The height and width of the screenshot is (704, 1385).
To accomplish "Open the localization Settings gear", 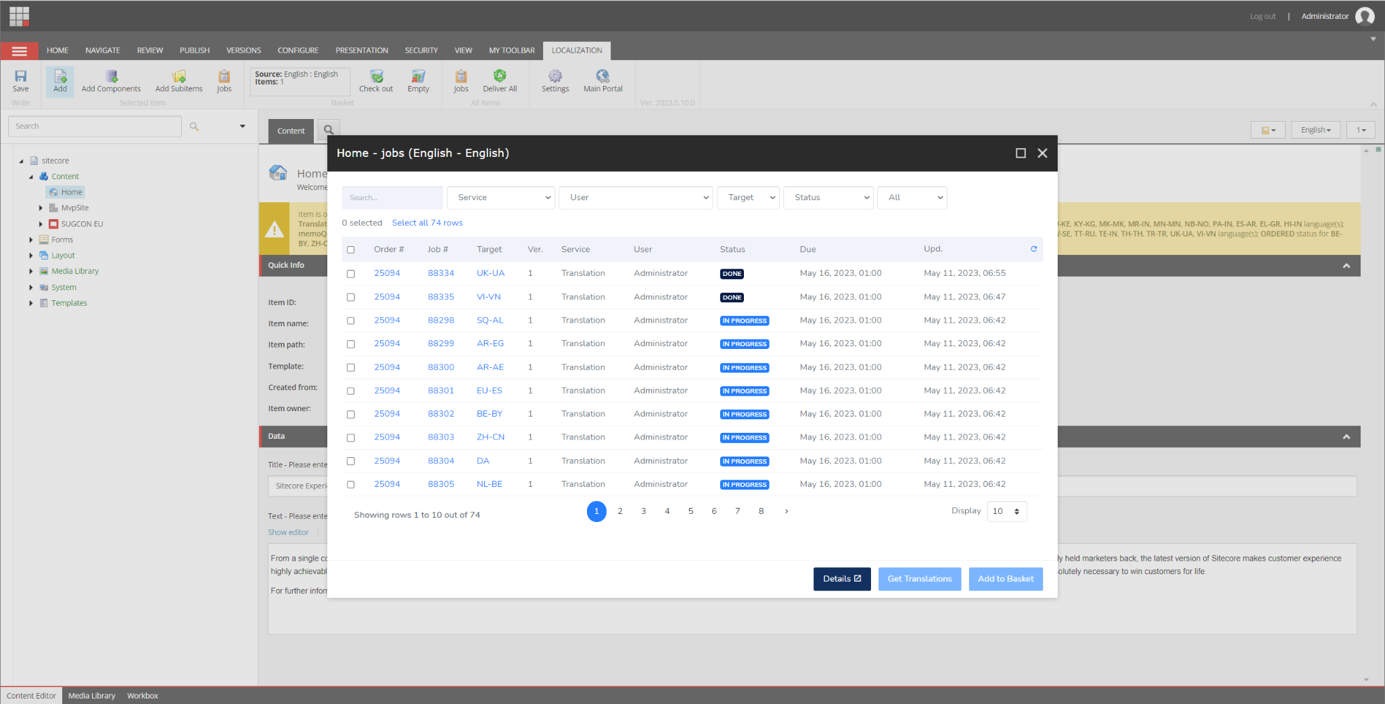I will pyautogui.click(x=555, y=76).
